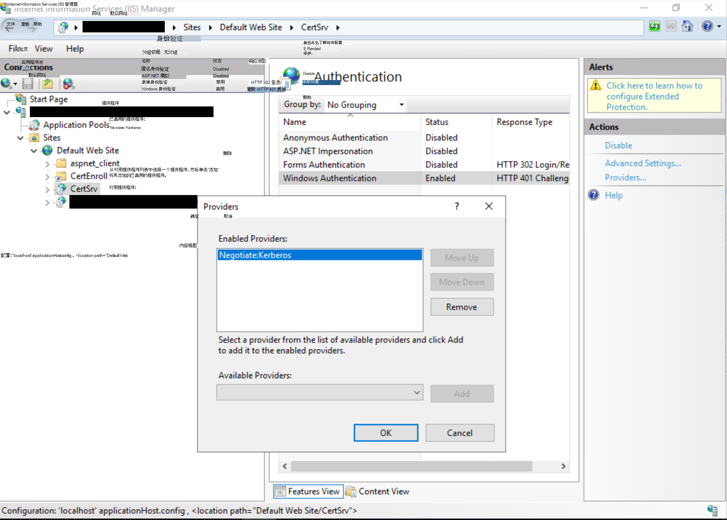
Task: Click the Extended Protection alert link
Action: click(654, 96)
